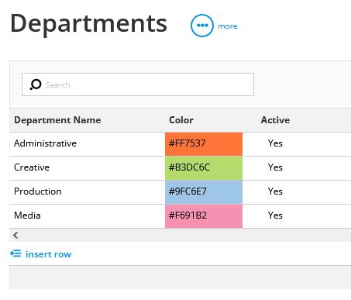Pick the orange #FF7537 color swatch
The image size is (351, 300).
coord(204,144)
